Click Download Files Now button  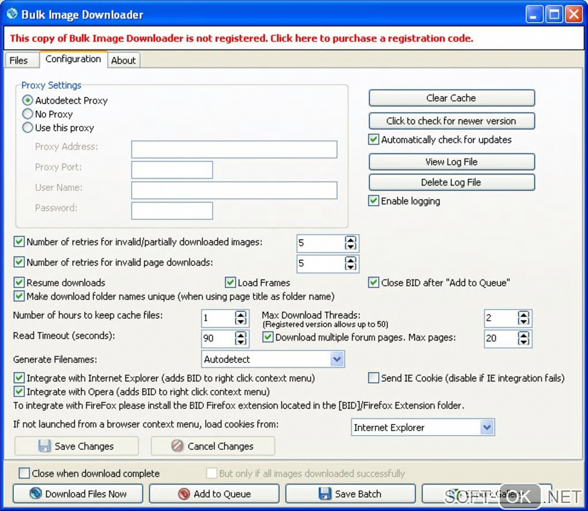(x=78, y=494)
